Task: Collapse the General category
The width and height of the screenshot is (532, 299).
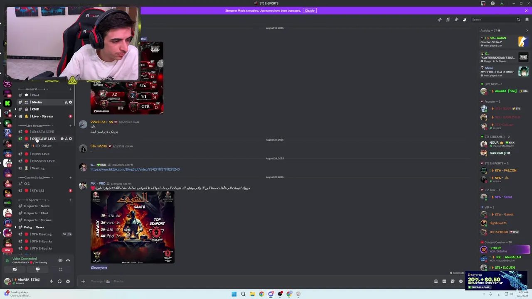Action: (32, 89)
